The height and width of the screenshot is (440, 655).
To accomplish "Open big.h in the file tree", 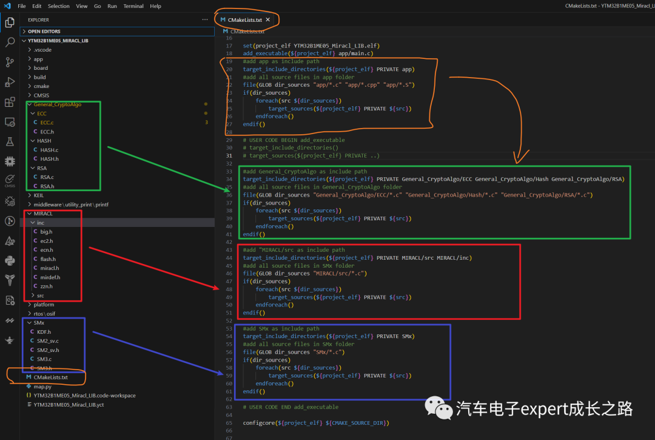I will click(x=117, y=231).
